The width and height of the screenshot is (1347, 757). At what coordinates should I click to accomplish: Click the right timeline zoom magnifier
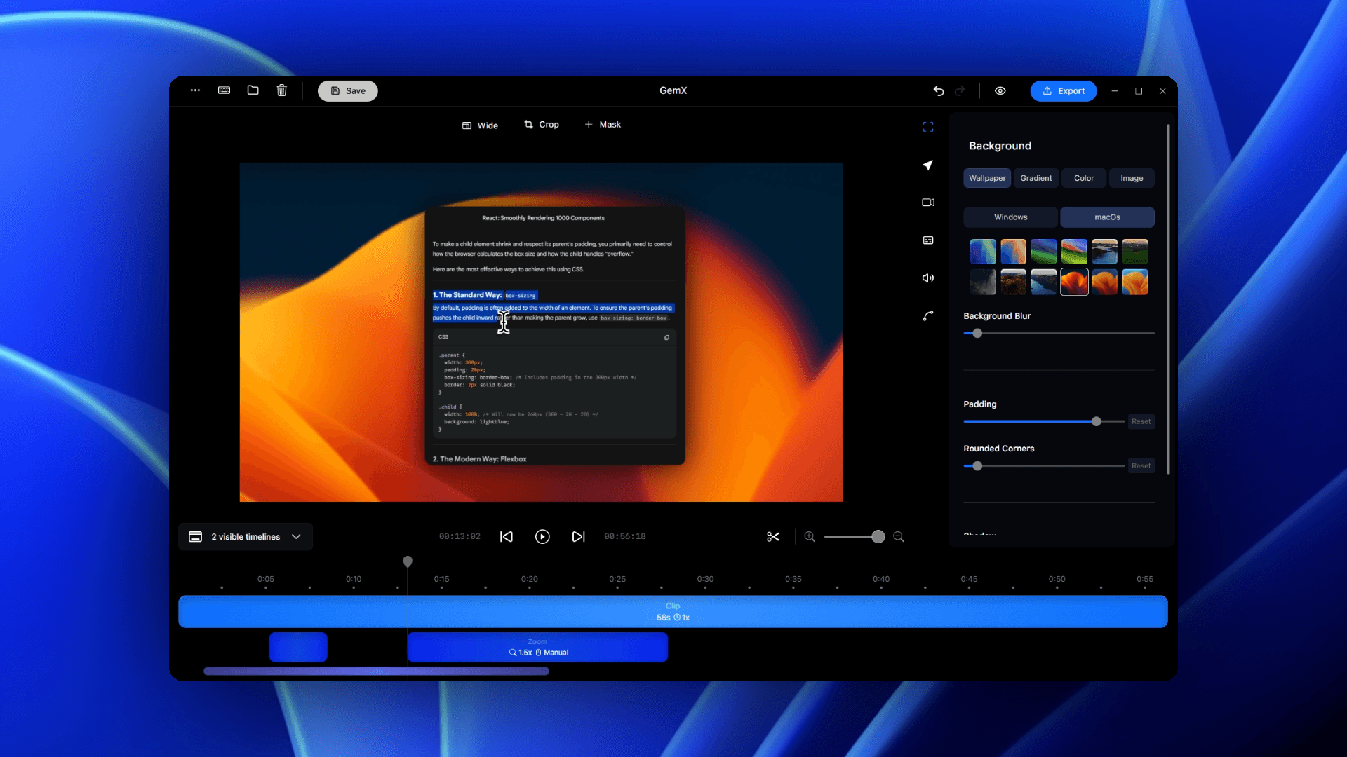[899, 537]
